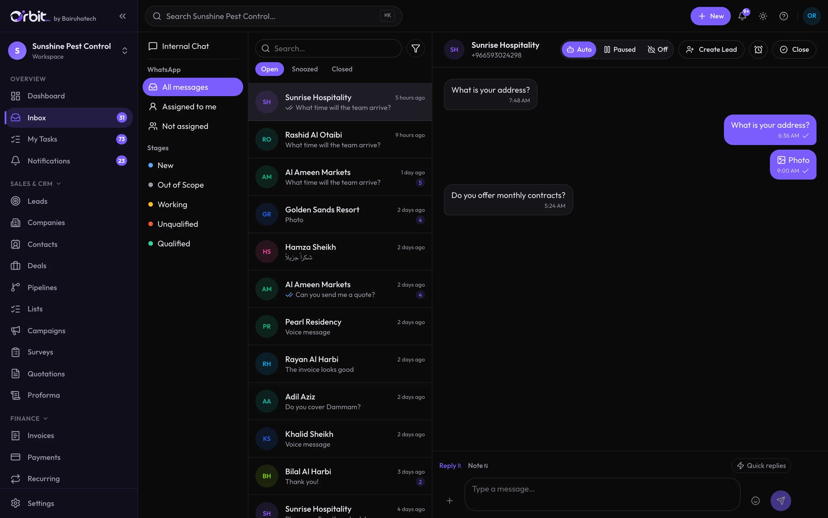Select All messages in WhatsApp list

pos(193,87)
